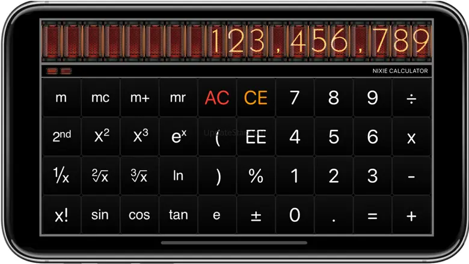Recall memory with the mr key
This screenshot has width=469, height=264.
coord(178,97)
